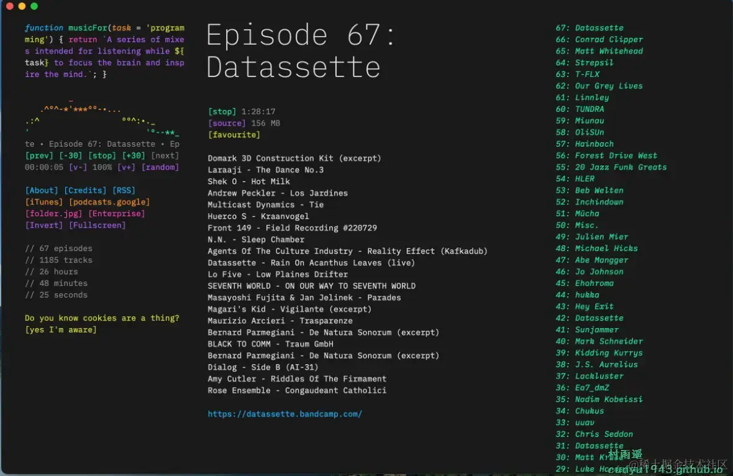The image size is (733, 476).
Task: Select episode 67: Datassette in list
Action: [x=589, y=28]
